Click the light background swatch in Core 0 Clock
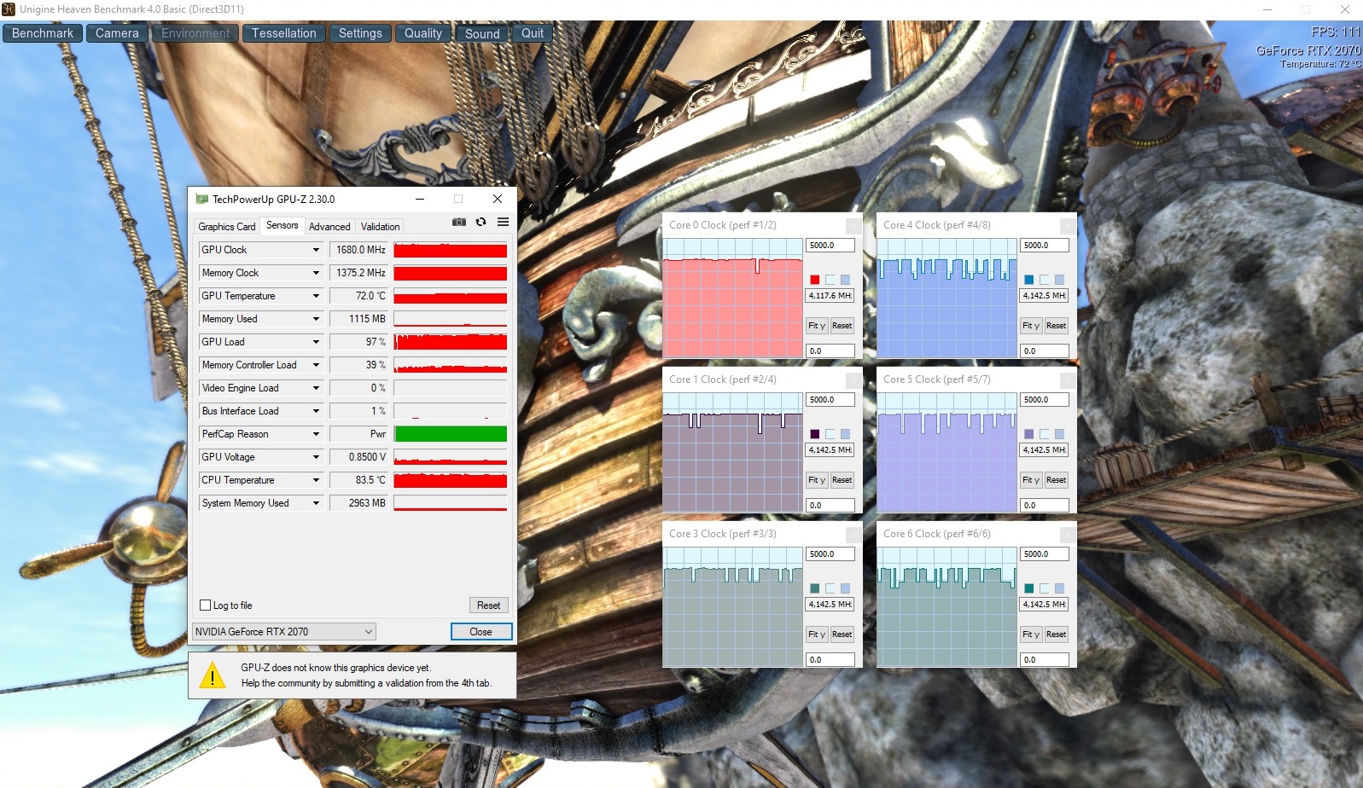This screenshot has width=1363, height=788. tap(830, 280)
